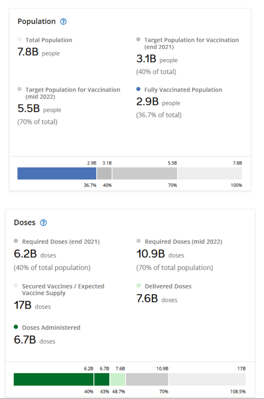Click the light green Delivered Doses legend dot
264x399 pixels.
coord(139,286)
